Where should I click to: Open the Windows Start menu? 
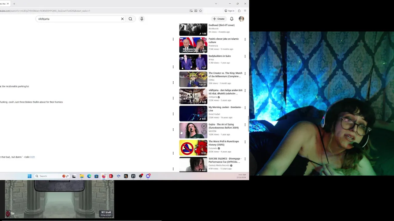tap(30, 176)
